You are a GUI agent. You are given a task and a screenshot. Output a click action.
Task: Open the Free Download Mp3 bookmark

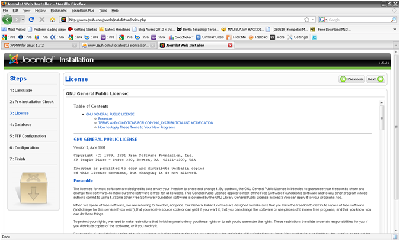click(331, 30)
